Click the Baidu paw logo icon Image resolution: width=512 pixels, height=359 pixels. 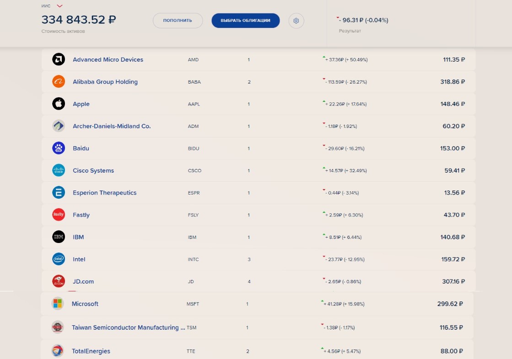pyautogui.click(x=59, y=148)
